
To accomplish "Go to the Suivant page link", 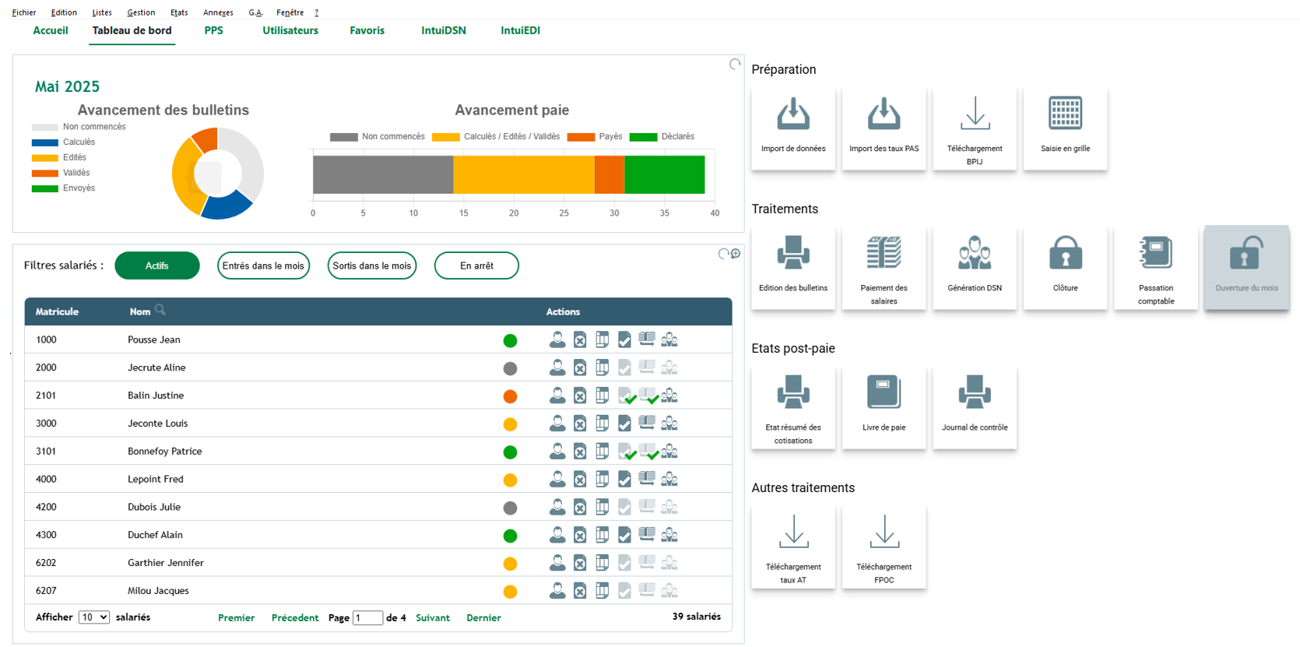I will pos(433,617).
